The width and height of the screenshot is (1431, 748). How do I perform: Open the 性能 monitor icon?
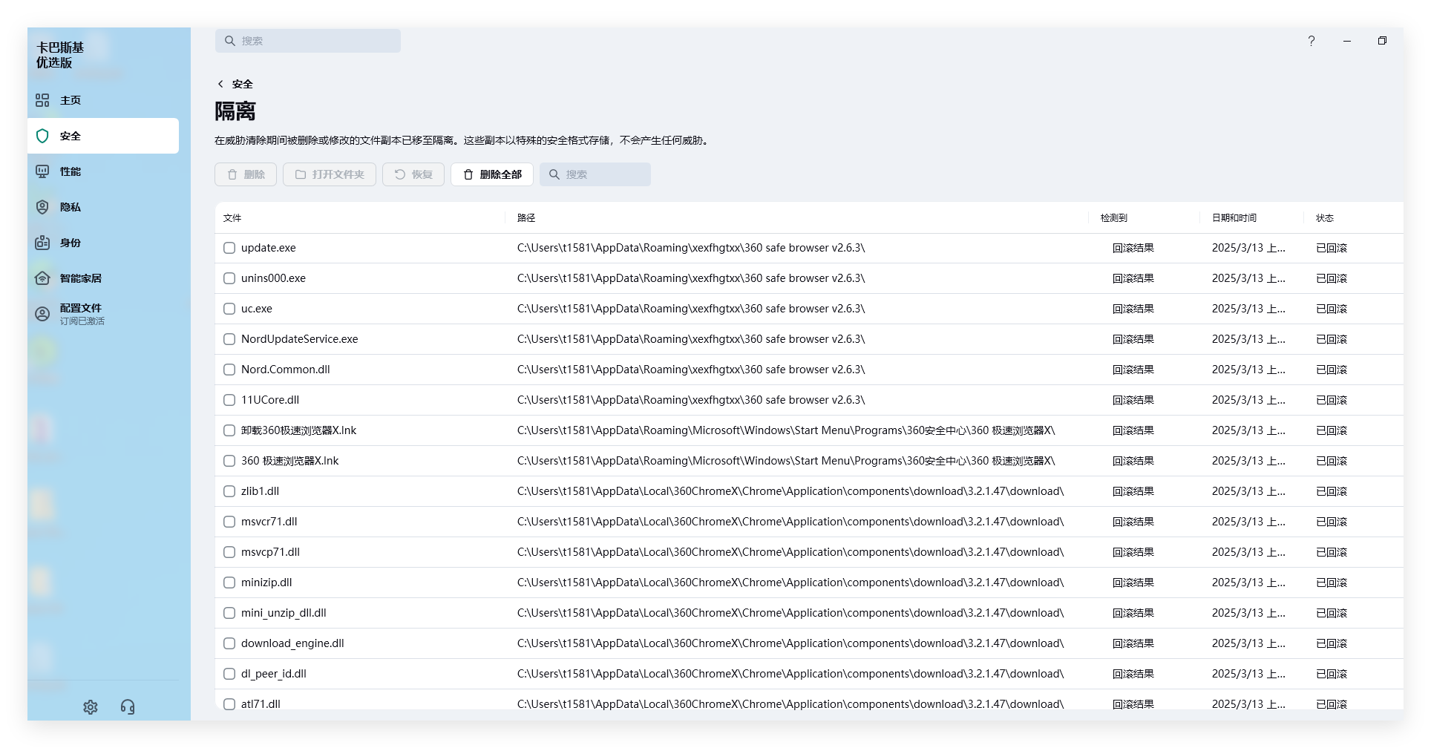(x=42, y=171)
